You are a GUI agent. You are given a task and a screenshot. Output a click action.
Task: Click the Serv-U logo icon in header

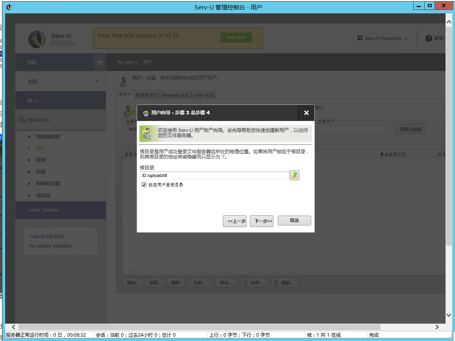click(x=37, y=39)
